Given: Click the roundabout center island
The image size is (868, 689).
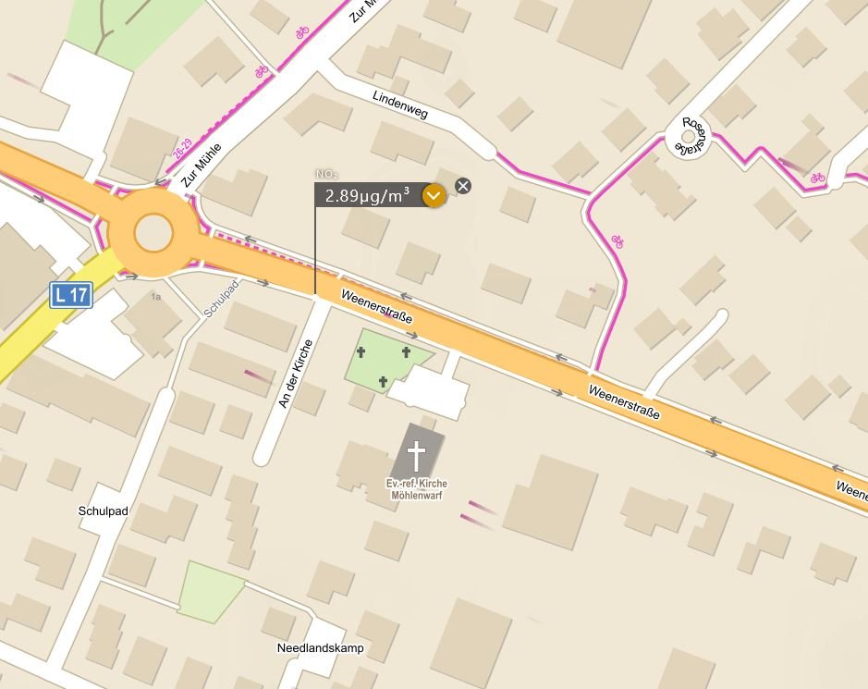Looking at the screenshot, I should tap(153, 233).
